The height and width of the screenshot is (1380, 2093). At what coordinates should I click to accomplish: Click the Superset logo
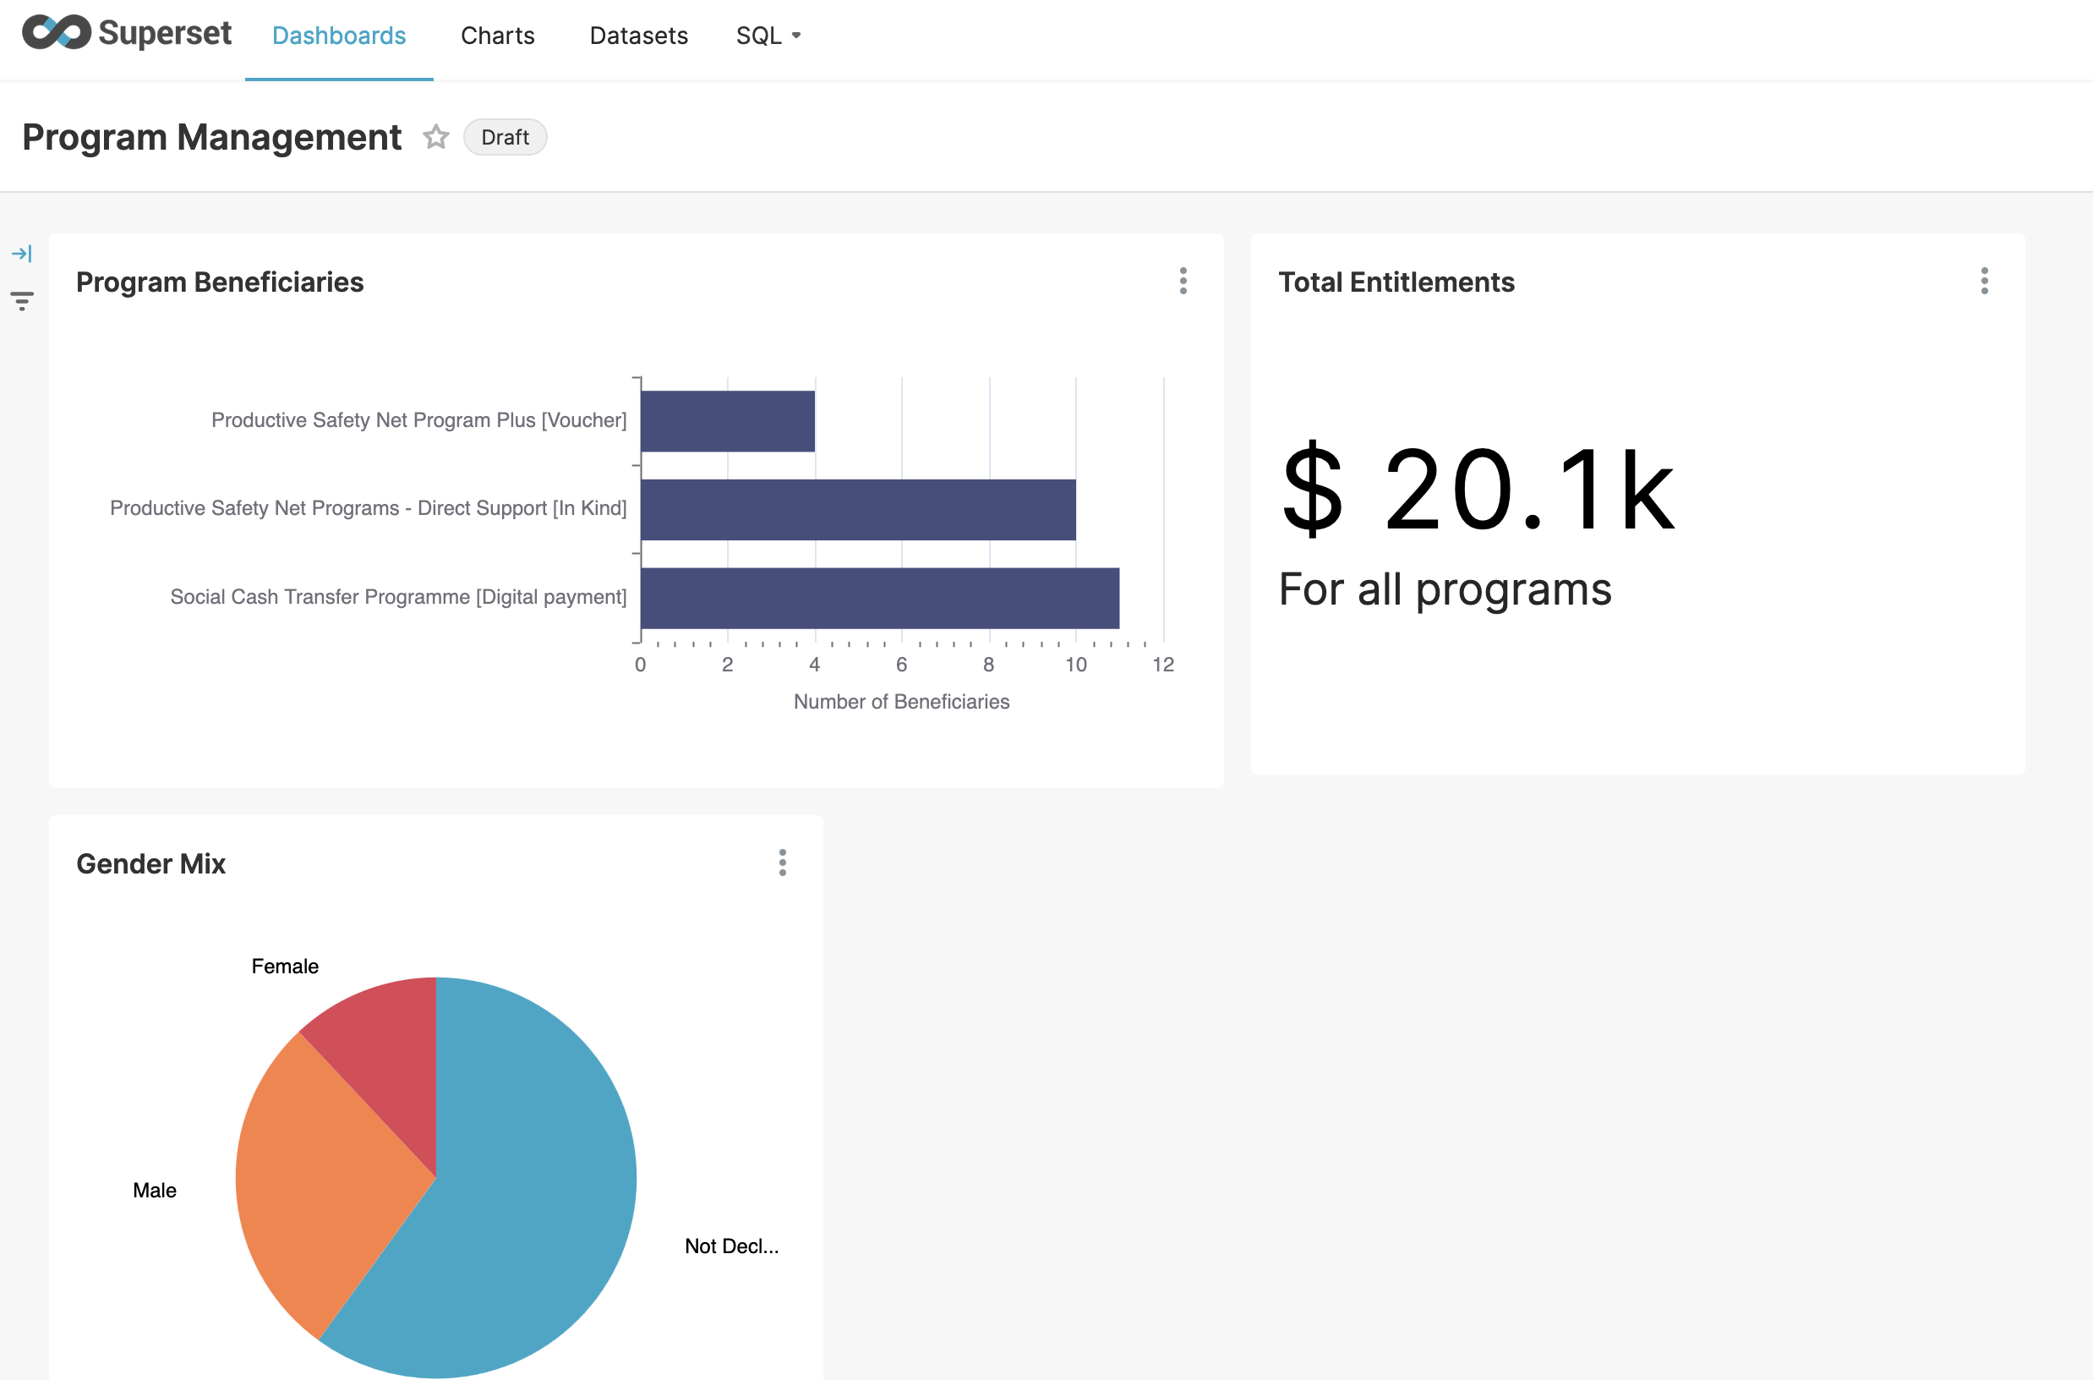pyautogui.click(x=126, y=34)
